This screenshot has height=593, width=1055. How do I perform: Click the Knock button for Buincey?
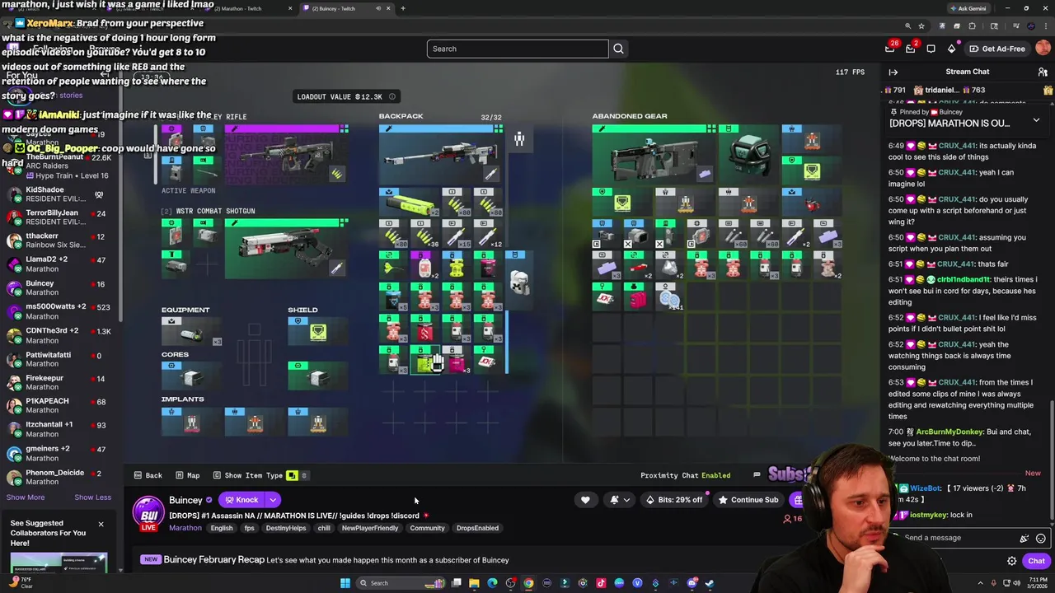pos(241,500)
